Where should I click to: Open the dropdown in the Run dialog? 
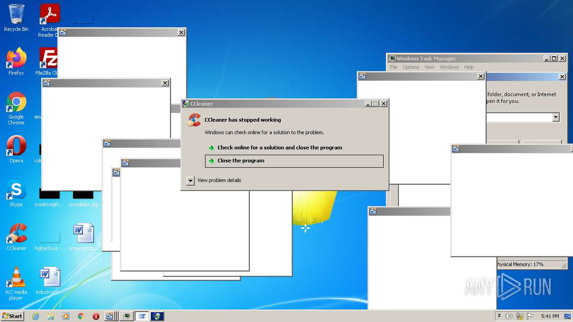pyautogui.click(x=556, y=117)
